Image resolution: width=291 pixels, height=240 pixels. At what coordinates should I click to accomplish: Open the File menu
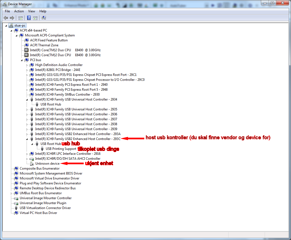pos(7,11)
